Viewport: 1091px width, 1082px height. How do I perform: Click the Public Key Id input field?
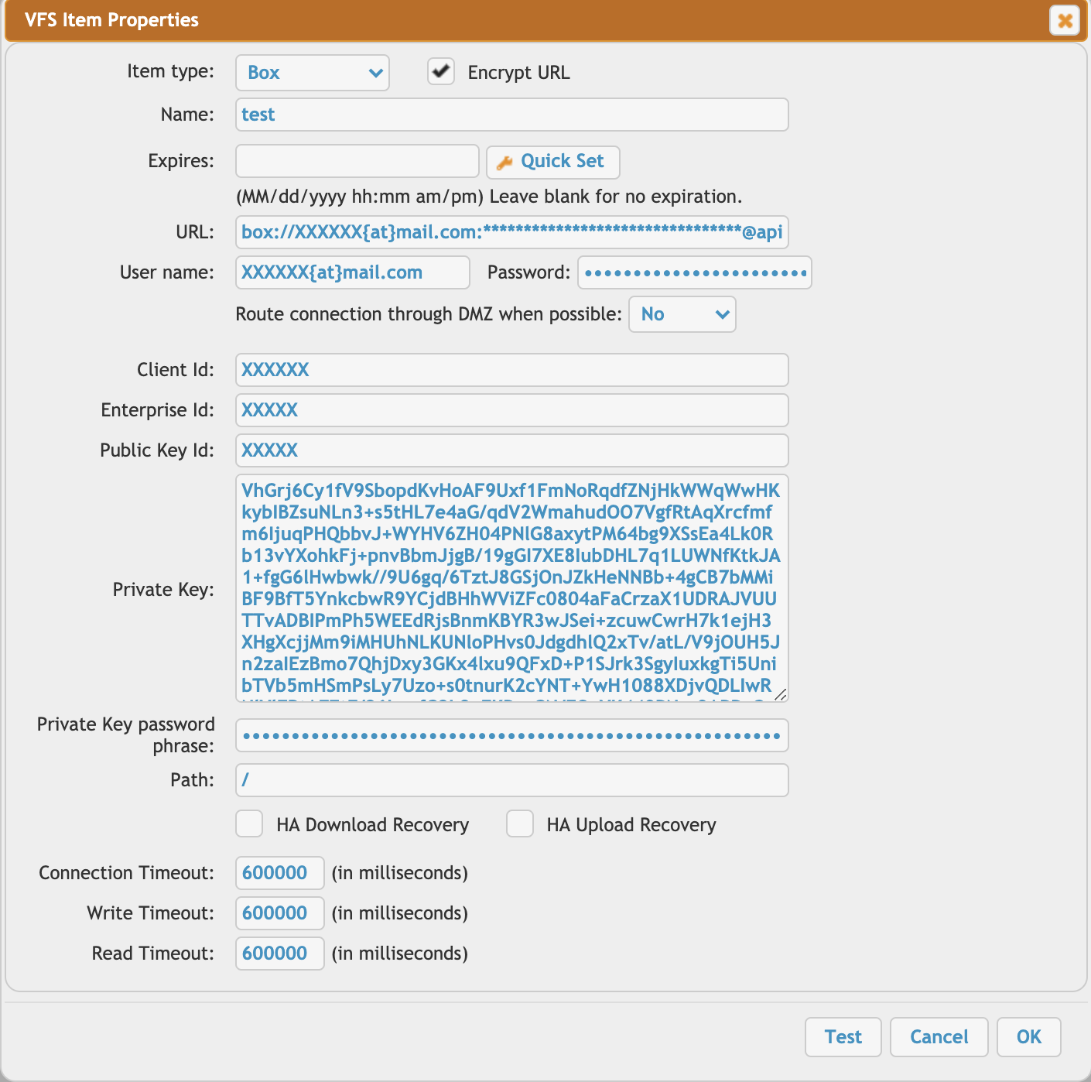pyautogui.click(x=512, y=450)
